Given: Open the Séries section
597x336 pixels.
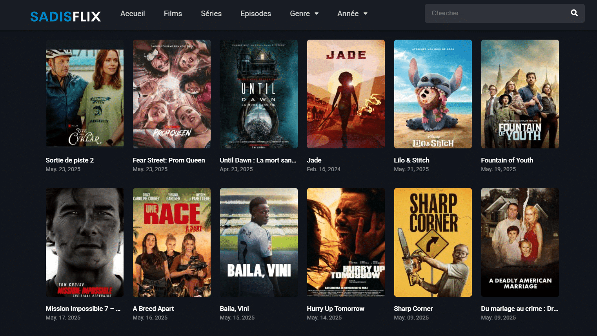Looking at the screenshot, I should 211,13.
